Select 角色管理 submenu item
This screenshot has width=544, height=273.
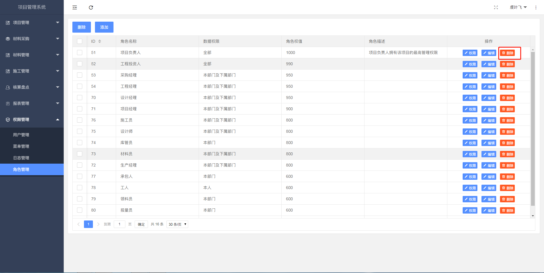pyautogui.click(x=32, y=169)
